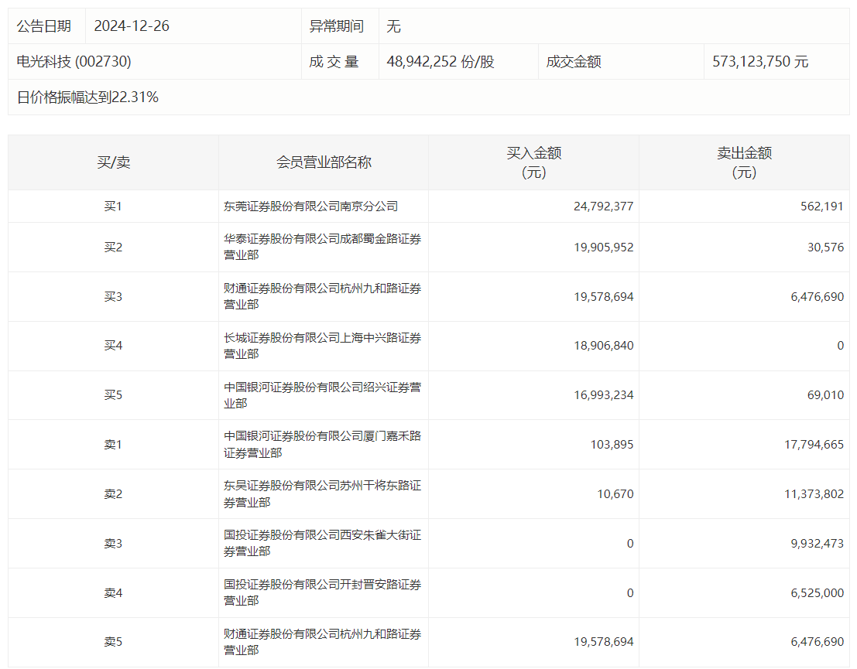Select the 卖3 row label
Image resolution: width=857 pixels, height=669 pixels.
(x=113, y=544)
